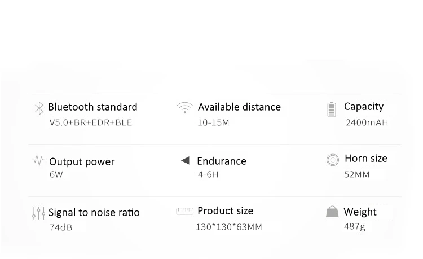The image size is (423, 259).
Task: Click the Product size ruler icon
Action: (185, 211)
